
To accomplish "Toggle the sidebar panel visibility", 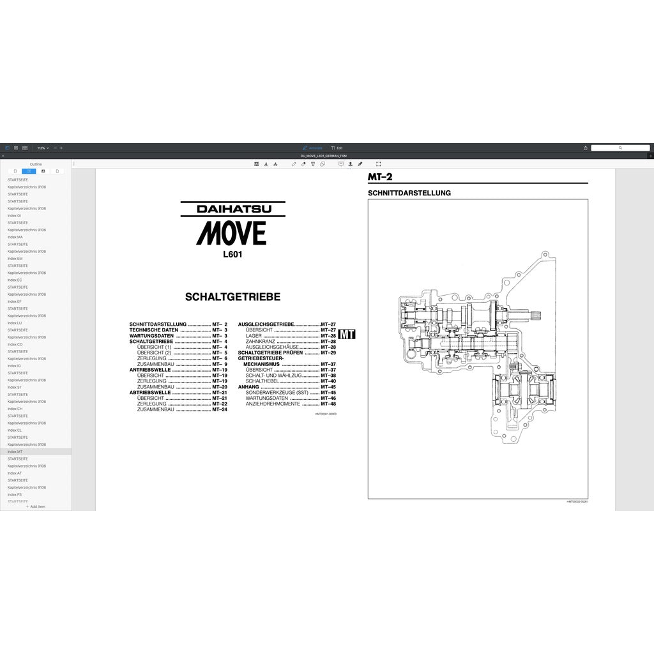I will [7, 148].
